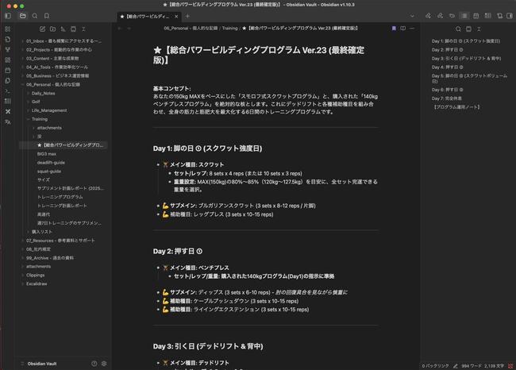Create a new note in the file explorer

pos(42,29)
